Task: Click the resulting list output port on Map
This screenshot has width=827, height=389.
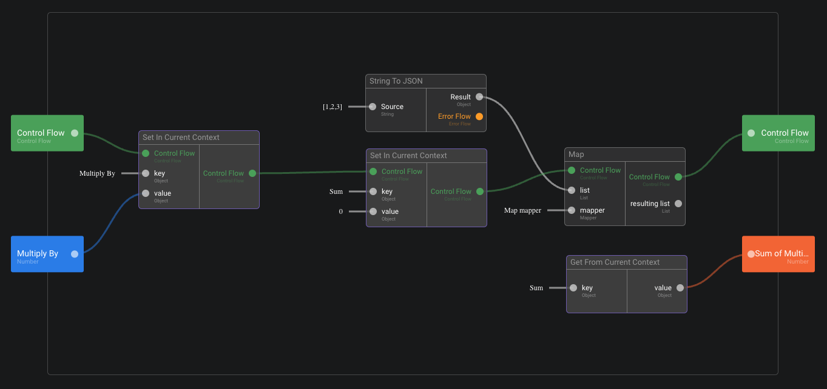Action: [678, 204]
